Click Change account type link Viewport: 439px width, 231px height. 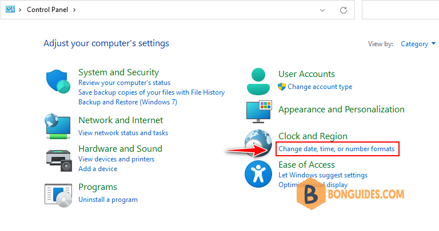[x=320, y=87]
